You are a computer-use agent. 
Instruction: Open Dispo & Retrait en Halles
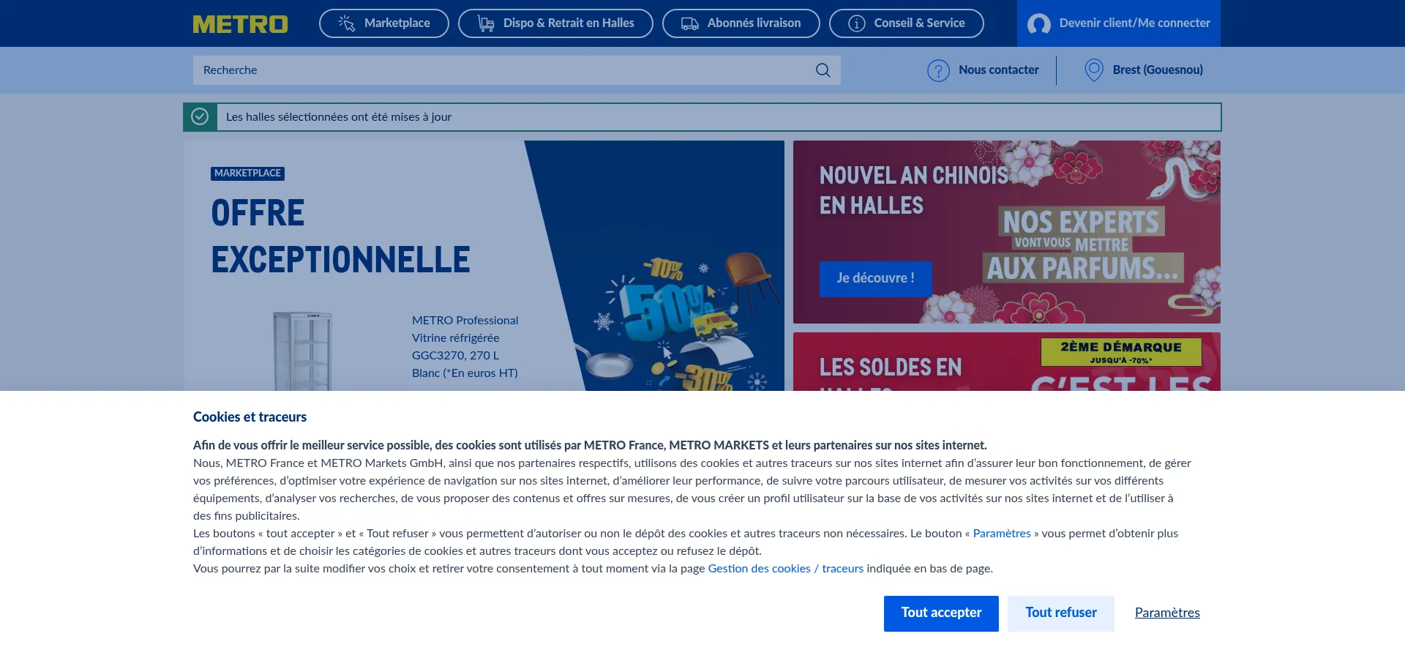pyautogui.click(x=555, y=23)
